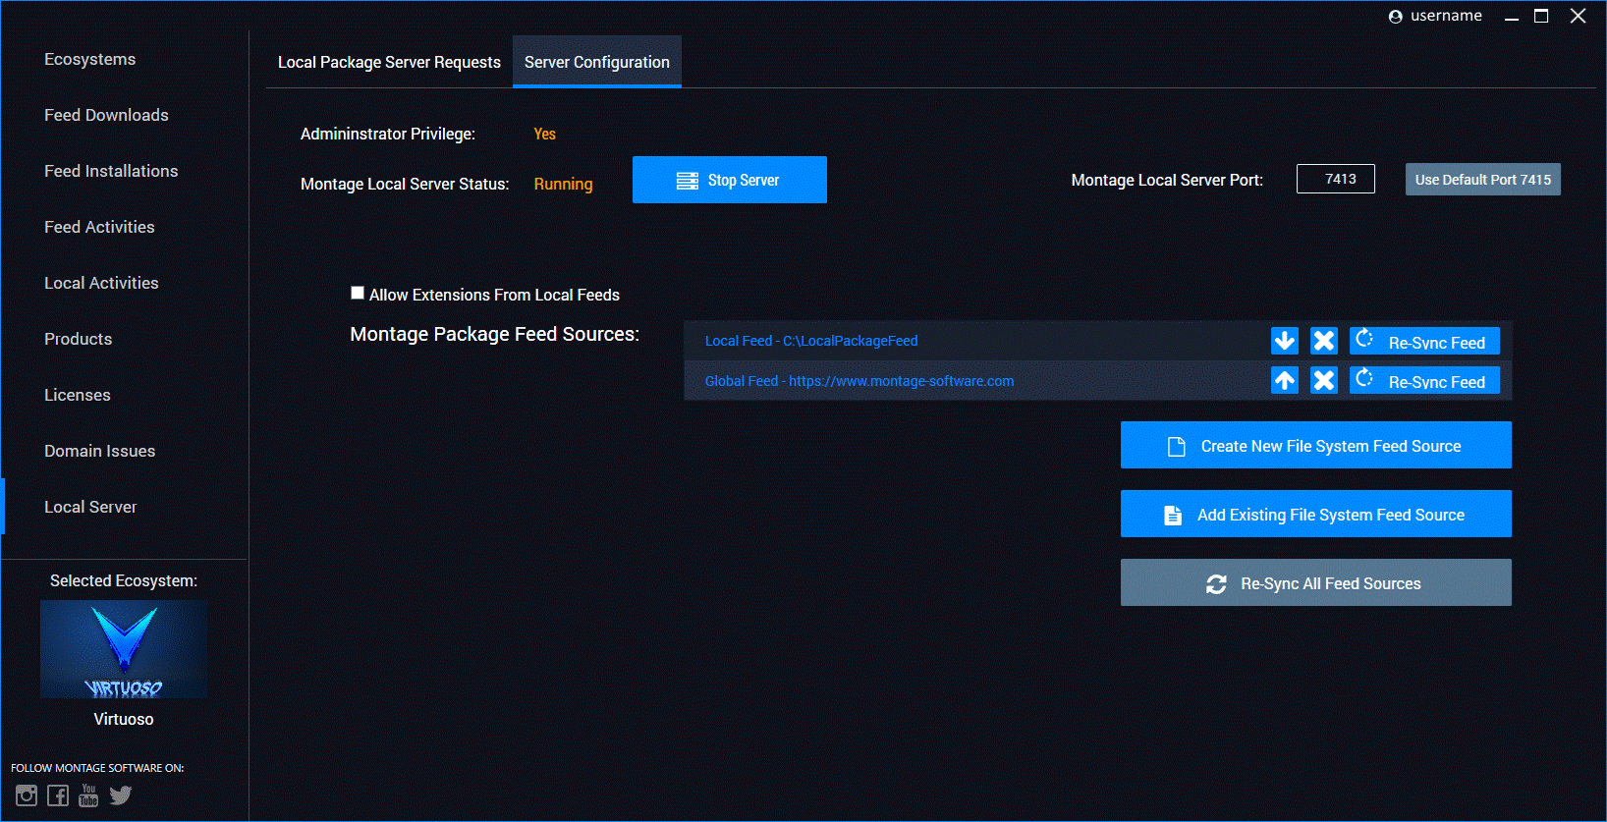Stop the Montage local server
1607x822 pixels.
pos(730,180)
